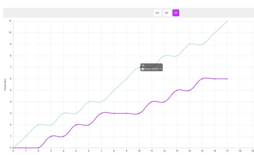Click the purple data point at rally 7
This screenshot has height=155, width=254.
(101, 113)
